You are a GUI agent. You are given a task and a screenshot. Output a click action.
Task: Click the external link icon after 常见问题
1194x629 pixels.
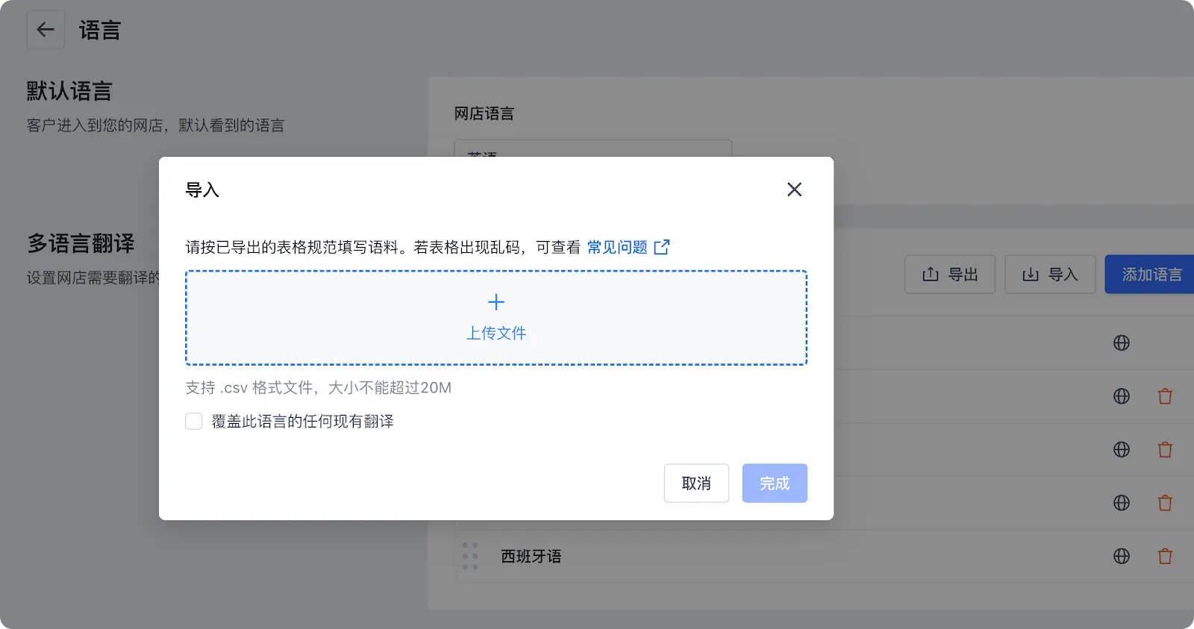[x=662, y=247]
